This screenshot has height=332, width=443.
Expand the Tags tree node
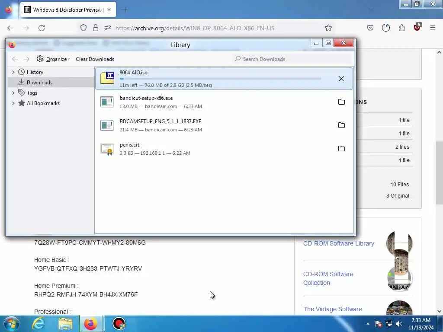click(13, 93)
